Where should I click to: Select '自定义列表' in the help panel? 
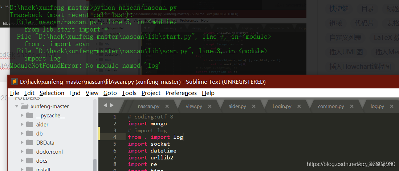[345, 38]
